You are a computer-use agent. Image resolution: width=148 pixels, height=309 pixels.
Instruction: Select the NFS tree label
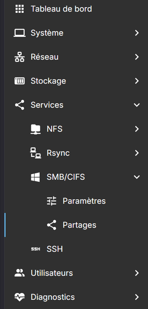coord(54,129)
